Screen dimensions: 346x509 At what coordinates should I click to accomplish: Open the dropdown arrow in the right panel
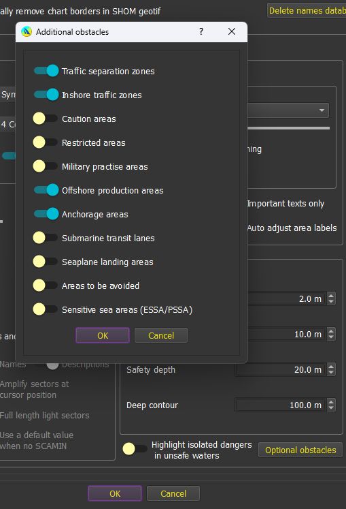pos(322,110)
